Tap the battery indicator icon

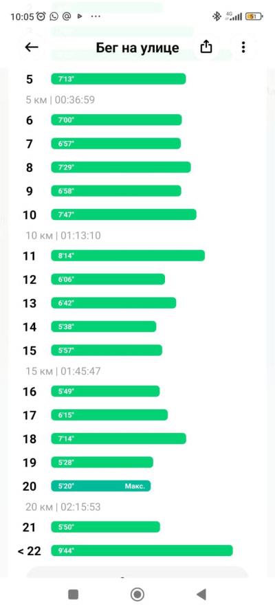(255, 16)
